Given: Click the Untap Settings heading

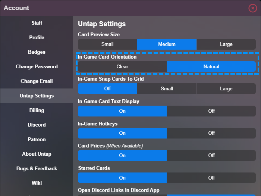Looking at the screenshot, I should (x=102, y=24).
